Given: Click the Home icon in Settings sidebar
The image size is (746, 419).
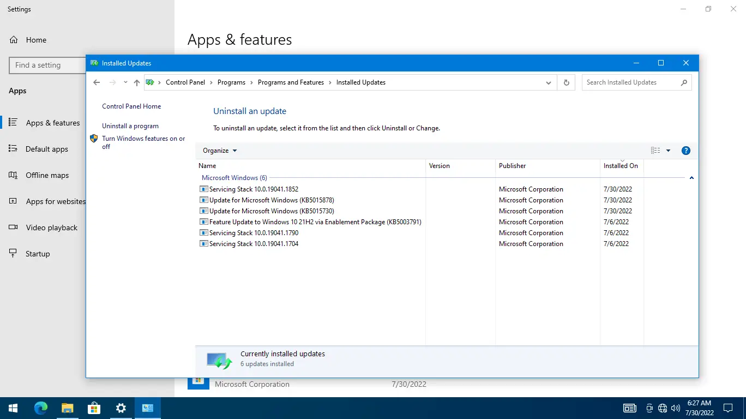Looking at the screenshot, I should [x=14, y=40].
